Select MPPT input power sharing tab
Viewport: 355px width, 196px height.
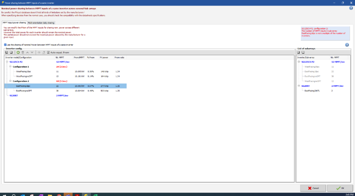14,22
